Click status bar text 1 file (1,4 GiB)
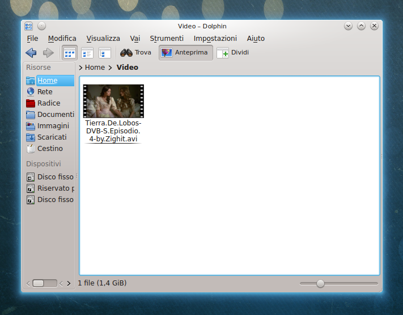 pyautogui.click(x=102, y=283)
